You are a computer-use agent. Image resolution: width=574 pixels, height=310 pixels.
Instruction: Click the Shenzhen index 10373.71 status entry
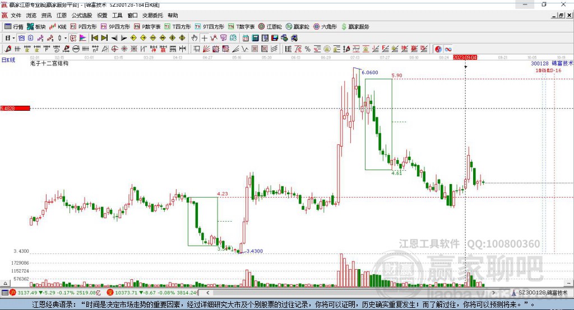152,293
